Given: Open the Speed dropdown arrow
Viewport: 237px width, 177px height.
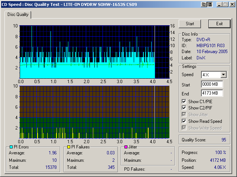Looking at the screenshot, I should click(x=223, y=75).
